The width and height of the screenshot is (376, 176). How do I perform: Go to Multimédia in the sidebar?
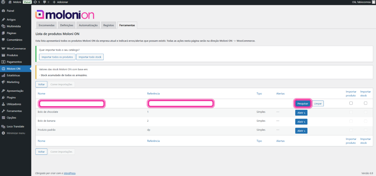pyautogui.click(x=13, y=26)
